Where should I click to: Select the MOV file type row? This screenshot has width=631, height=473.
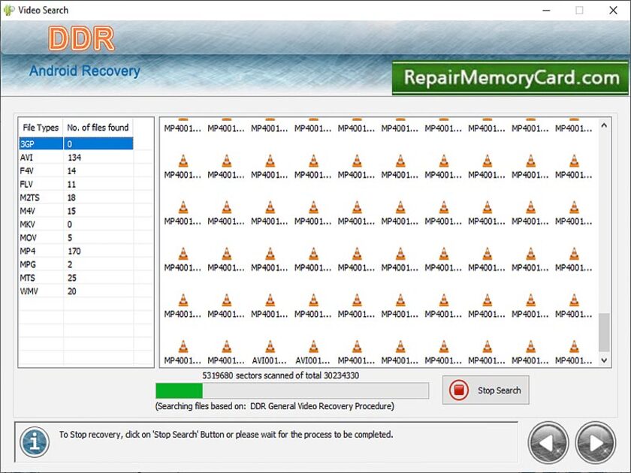pyautogui.click(x=76, y=238)
